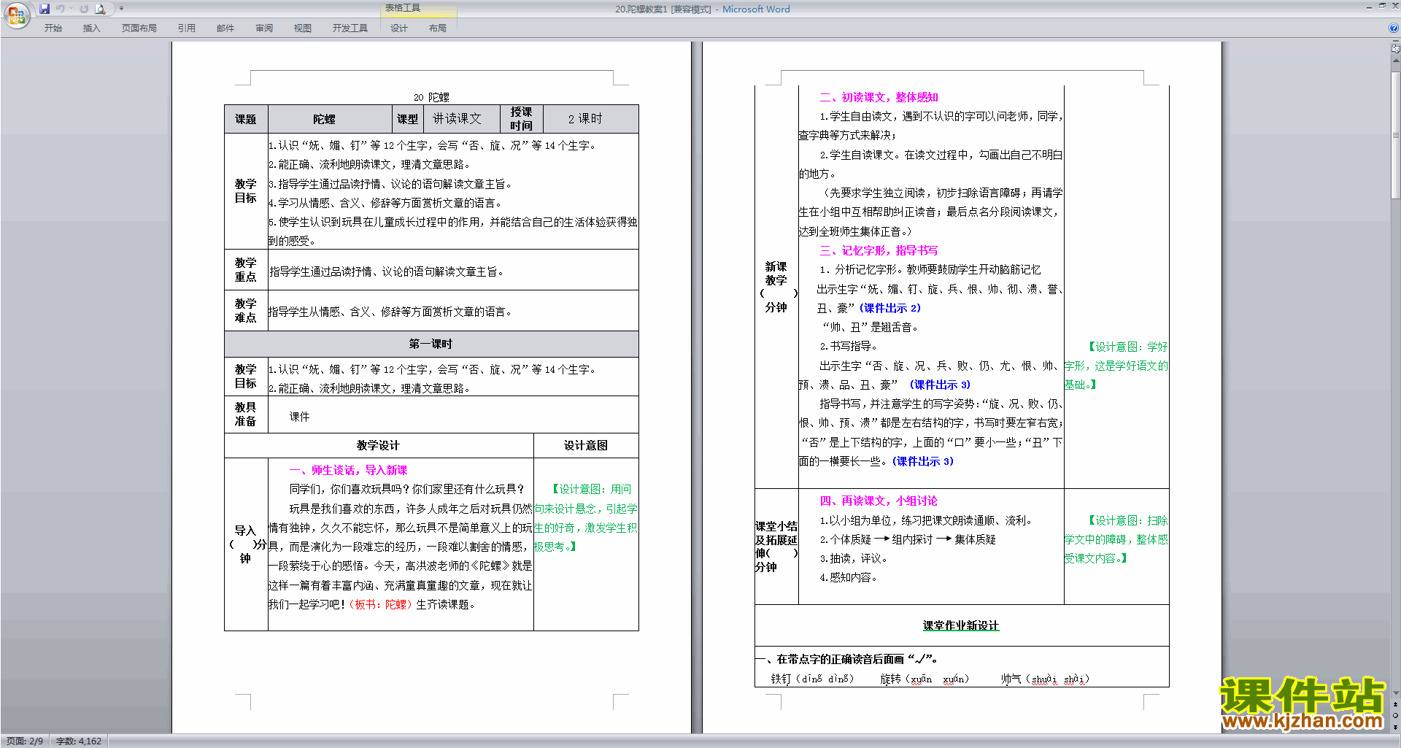Click the pink heading 四、再读课文，小组讨论
The width and height of the screenshot is (1401, 748).
click(x=879, y=501)
